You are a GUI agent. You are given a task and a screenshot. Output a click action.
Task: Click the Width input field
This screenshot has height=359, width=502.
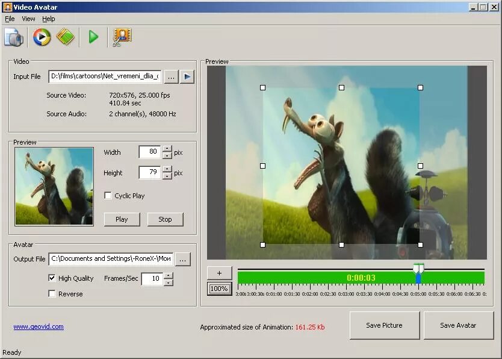tap(150, 152)
